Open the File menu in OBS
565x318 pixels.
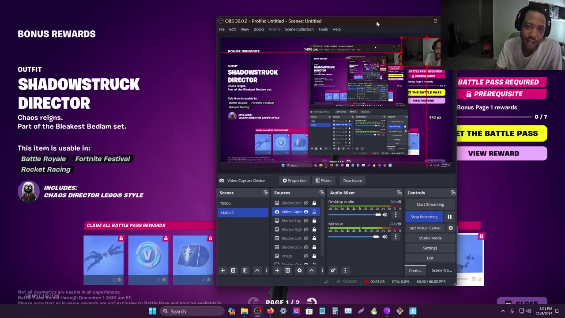[222, 29]
